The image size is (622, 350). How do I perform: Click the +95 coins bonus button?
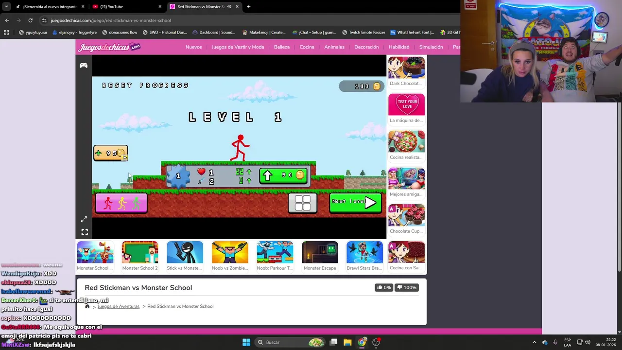click(111, 153)
